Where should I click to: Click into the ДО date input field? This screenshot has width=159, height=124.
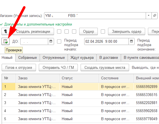34,41
